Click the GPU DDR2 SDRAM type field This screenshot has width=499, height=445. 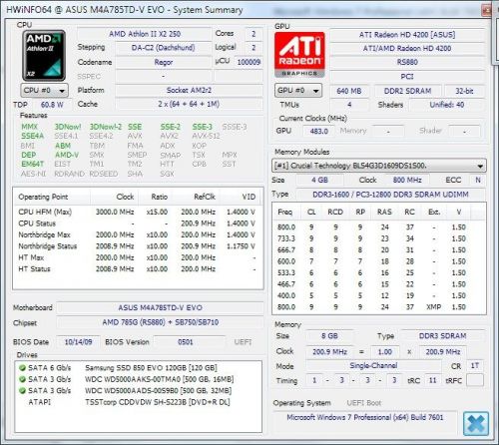[x=407, y=91]
